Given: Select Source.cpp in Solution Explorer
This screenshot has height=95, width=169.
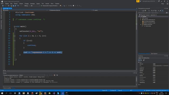Looking at the screenshot, I should [x=147, y=26].
